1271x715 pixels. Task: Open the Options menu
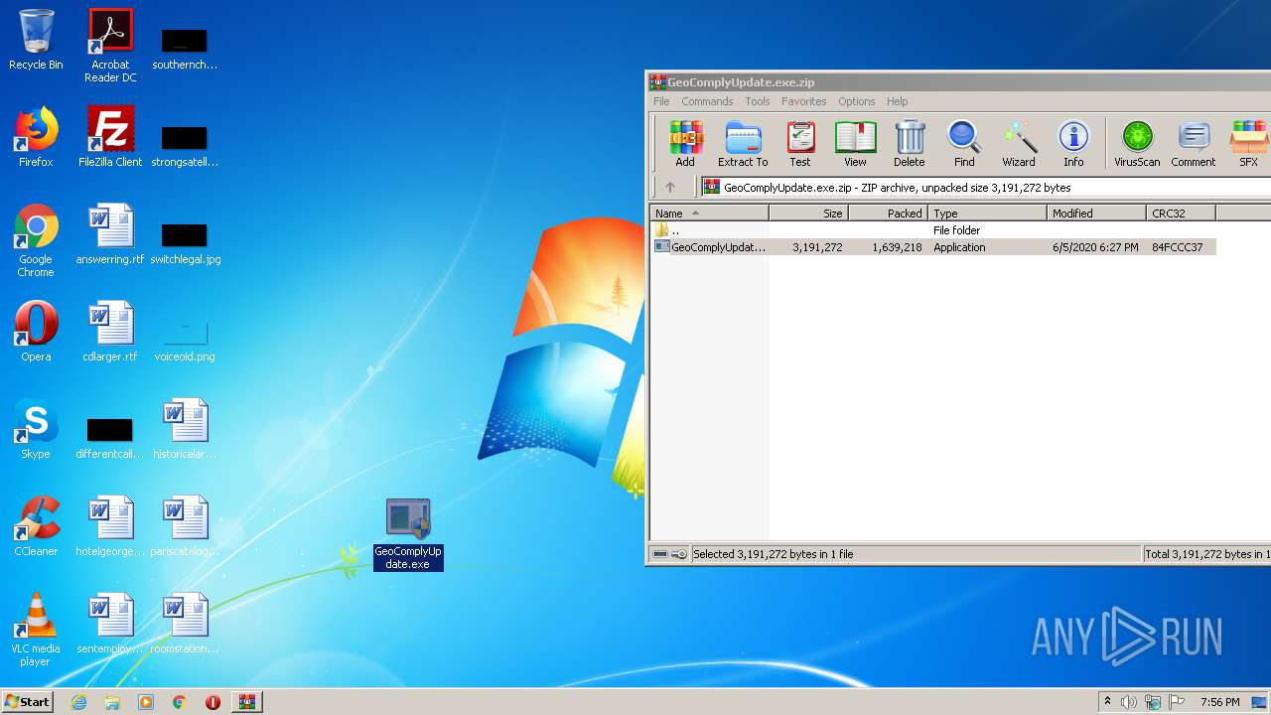pyautogui.click(x=856, y=101)
